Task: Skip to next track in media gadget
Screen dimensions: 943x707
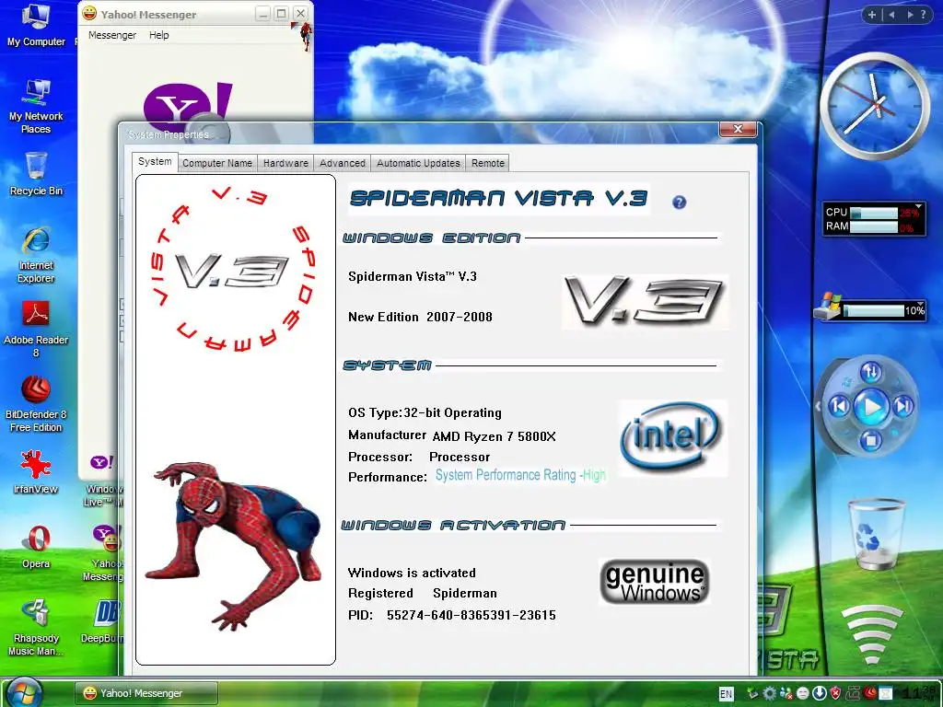Action: click(903, 406)
